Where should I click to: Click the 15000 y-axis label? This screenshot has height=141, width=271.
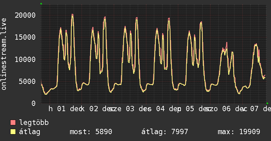point(25,37)
